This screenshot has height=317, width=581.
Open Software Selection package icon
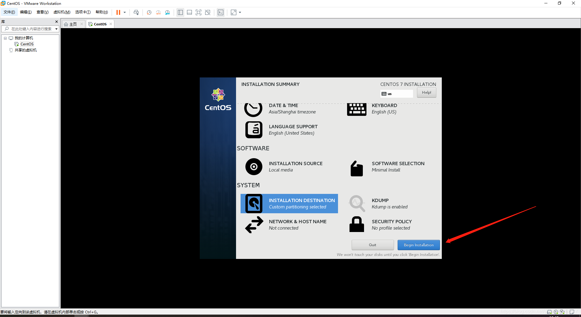356,168
